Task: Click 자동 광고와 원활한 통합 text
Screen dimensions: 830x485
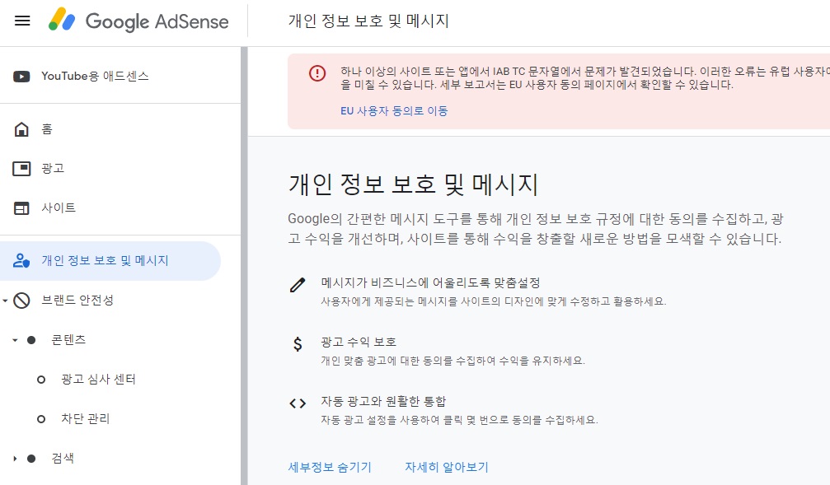Action: pyautogui.click(x=383, y=402)
